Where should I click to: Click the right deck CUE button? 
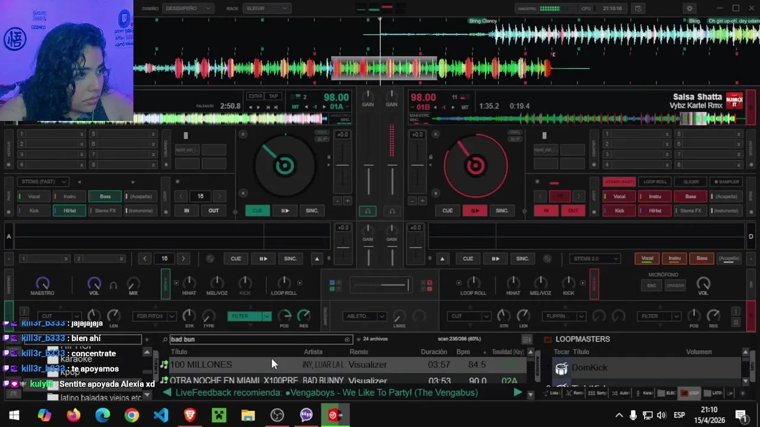tap(447, 211)
